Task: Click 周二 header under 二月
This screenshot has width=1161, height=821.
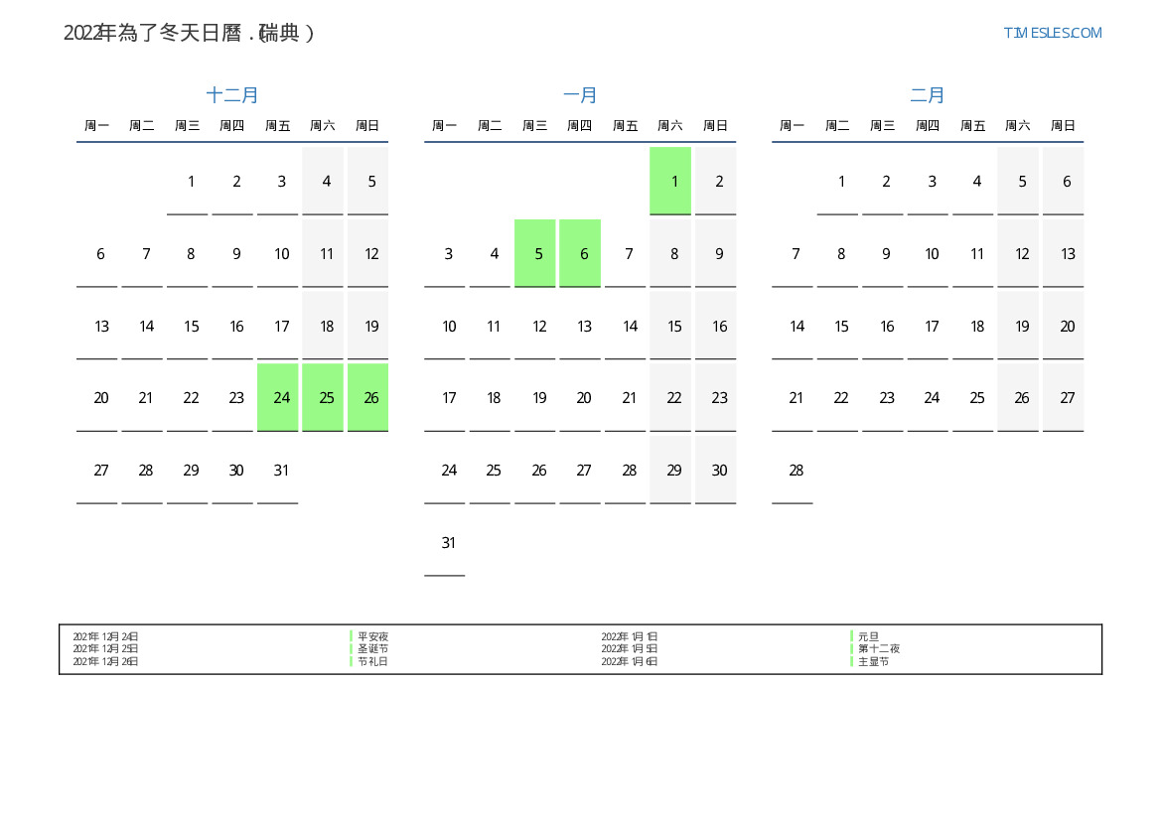Action: click(837, 126)
